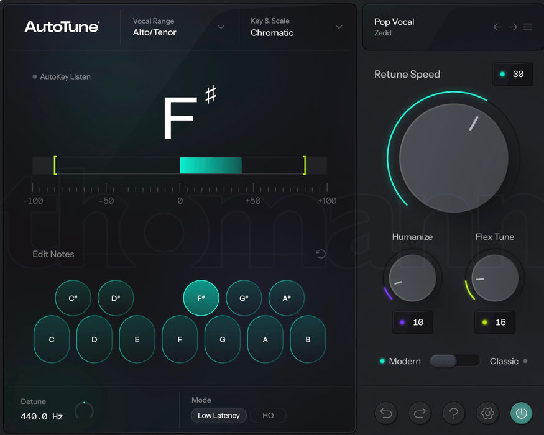Image resolution: width=544 pixels, height=435 pixels.
Task: Toggle the C note key
Action: pyautogui.click(x=52, y=339)
